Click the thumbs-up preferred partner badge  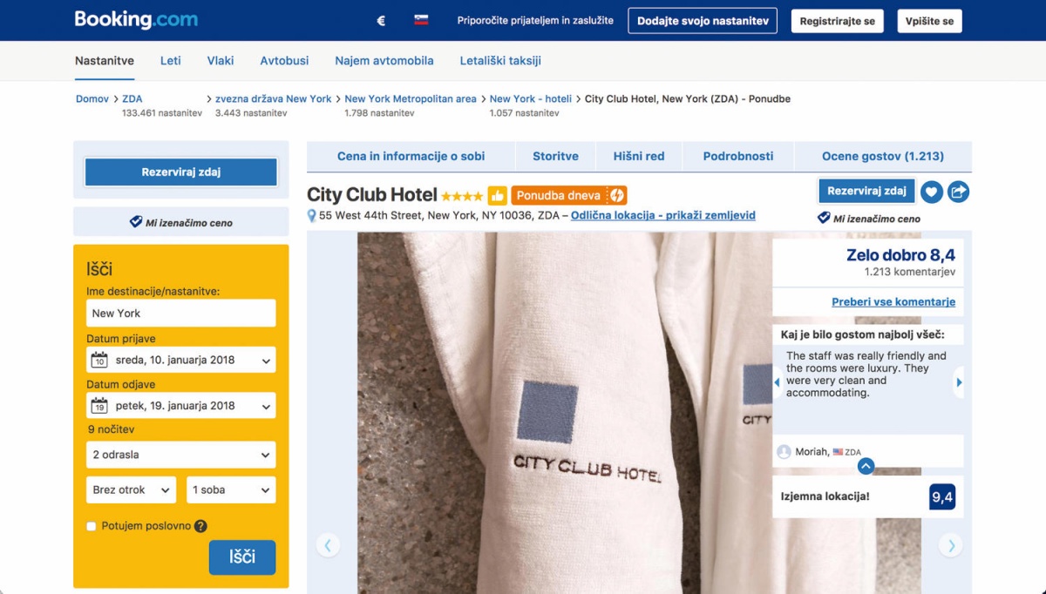[x=497, y=195]
